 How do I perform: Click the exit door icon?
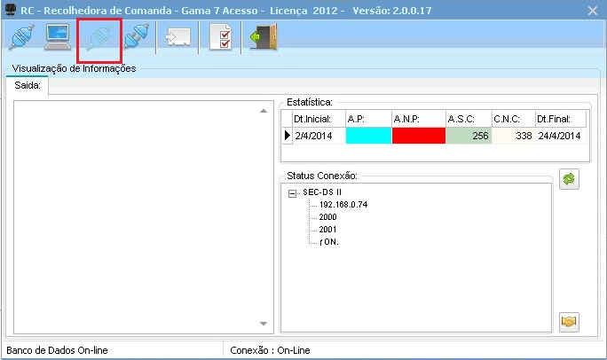point(264,37)
